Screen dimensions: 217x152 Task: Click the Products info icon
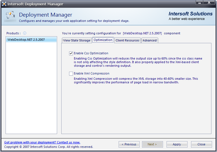point(25,33)
